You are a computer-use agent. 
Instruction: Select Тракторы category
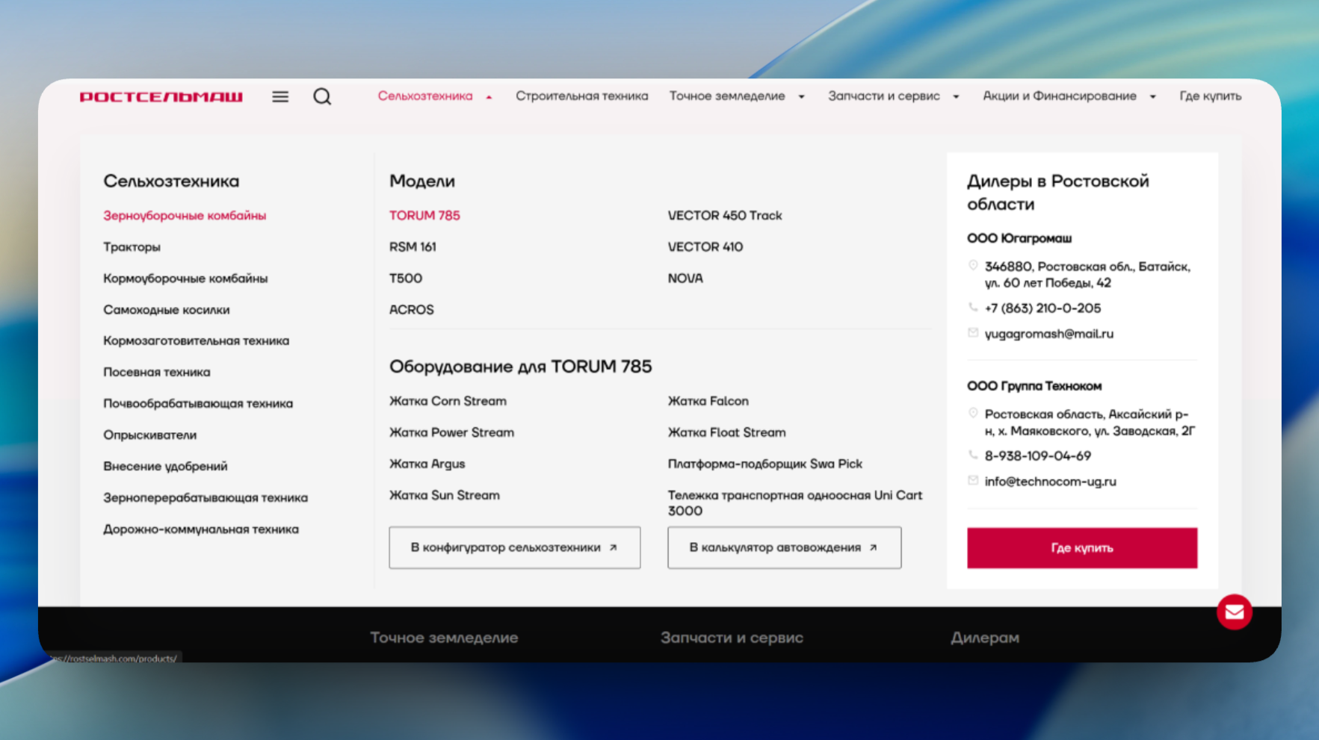pyautogui.click(x=132, y=247)
